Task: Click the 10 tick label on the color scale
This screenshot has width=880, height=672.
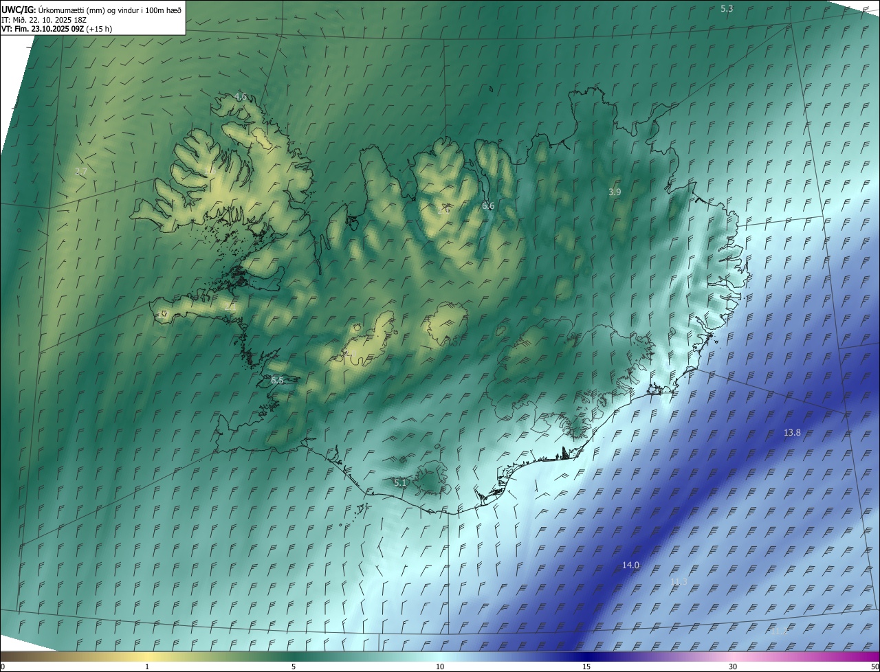Action: tap(440, 667)
